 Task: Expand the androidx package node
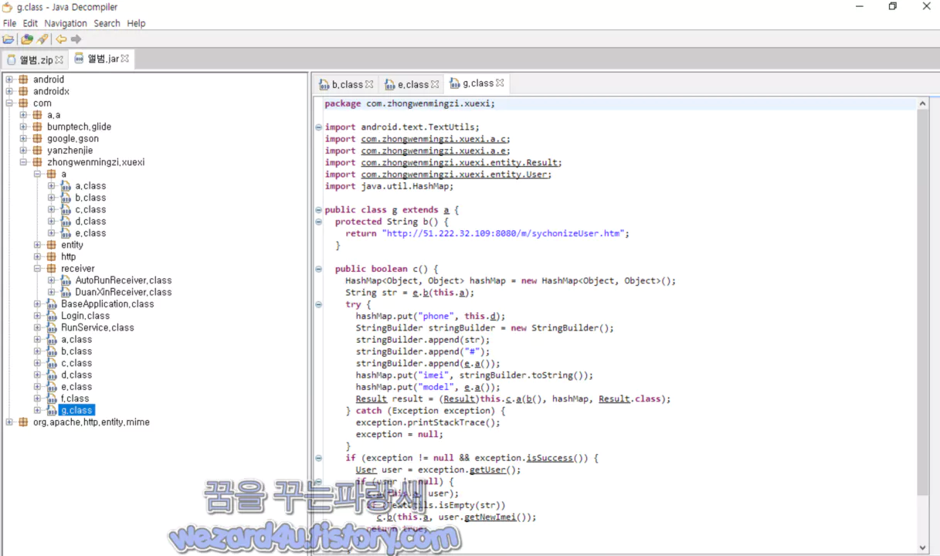[9, 91]
